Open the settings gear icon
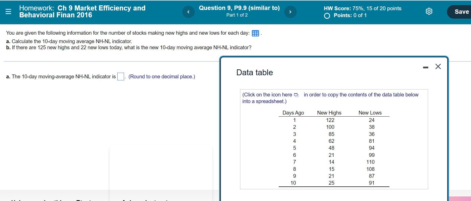 pos(429,11)
